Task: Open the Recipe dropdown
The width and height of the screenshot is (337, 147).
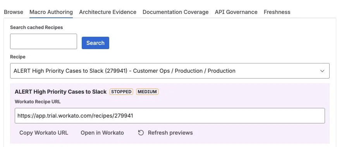Action: coord(170,71)
